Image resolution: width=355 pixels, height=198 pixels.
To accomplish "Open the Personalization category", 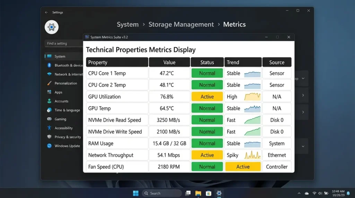I will [x=64, y=83].
